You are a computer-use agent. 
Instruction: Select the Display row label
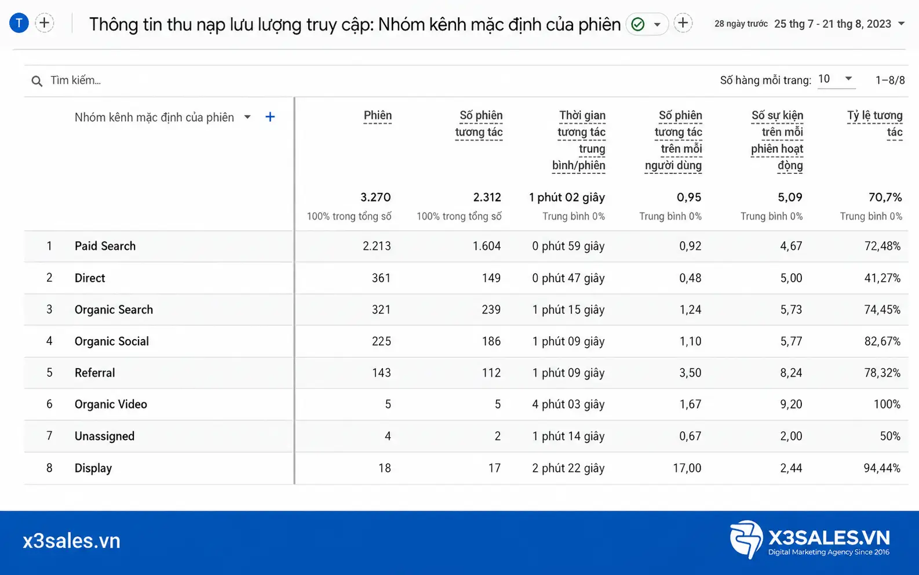[x=93, y=468]
